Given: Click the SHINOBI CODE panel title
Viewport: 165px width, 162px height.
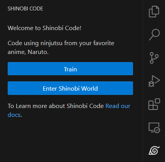Looking at the screenshot, I should point(25,8).
